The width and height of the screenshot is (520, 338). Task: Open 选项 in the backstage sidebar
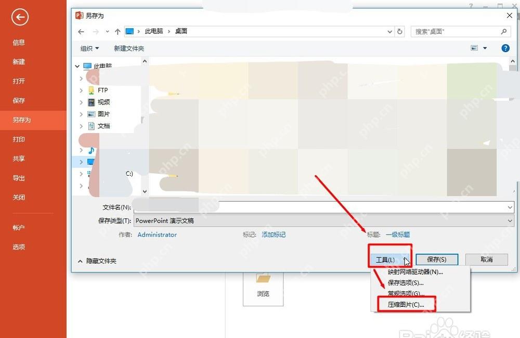click(19, 247)
